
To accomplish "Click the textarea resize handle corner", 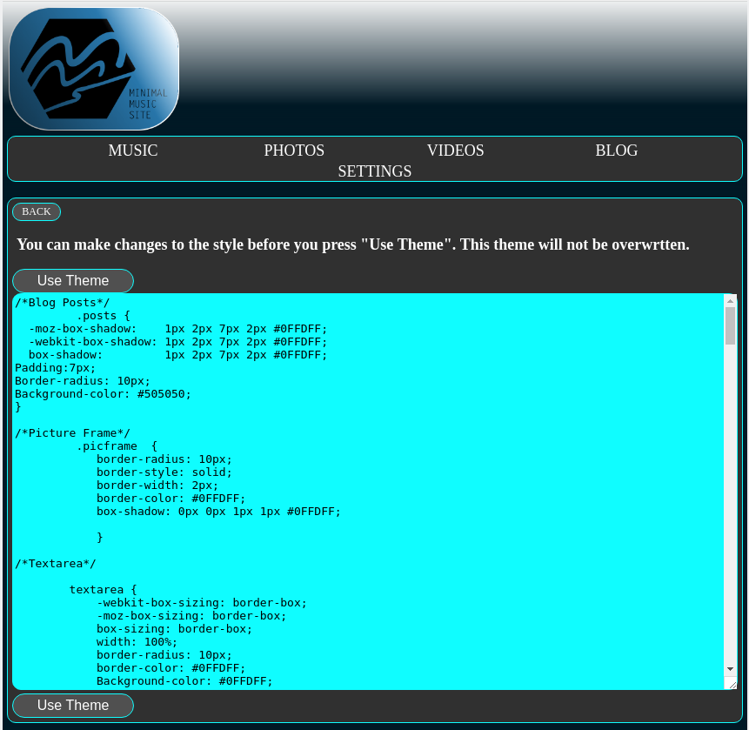I will click(732, 685).
